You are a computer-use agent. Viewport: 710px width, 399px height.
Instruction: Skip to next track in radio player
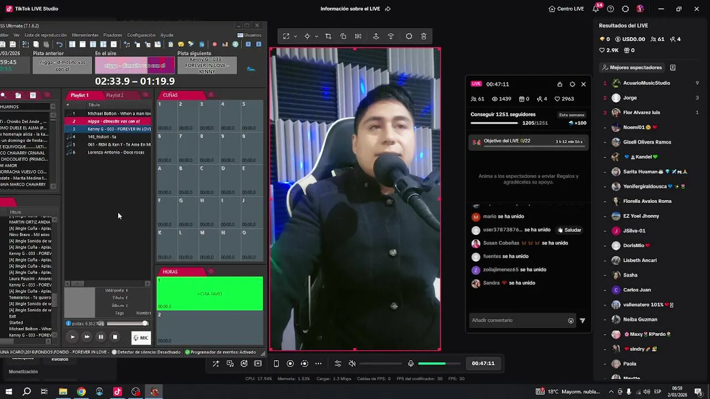pyautogui.click(x=87, y=336)
